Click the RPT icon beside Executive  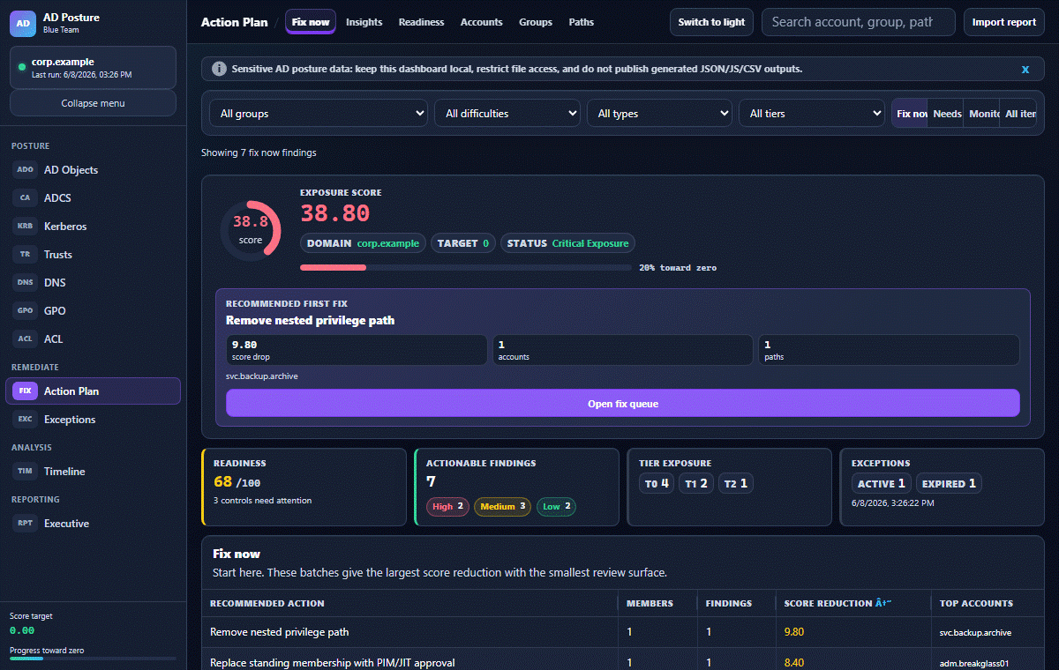[x=25, y=523]
